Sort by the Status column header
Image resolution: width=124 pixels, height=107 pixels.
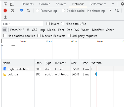39,63
